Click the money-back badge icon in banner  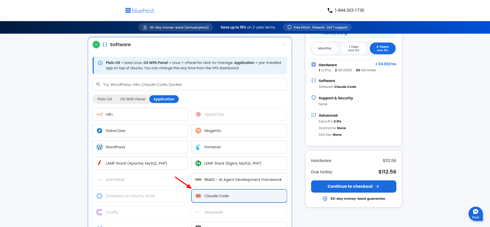point(145,27)
